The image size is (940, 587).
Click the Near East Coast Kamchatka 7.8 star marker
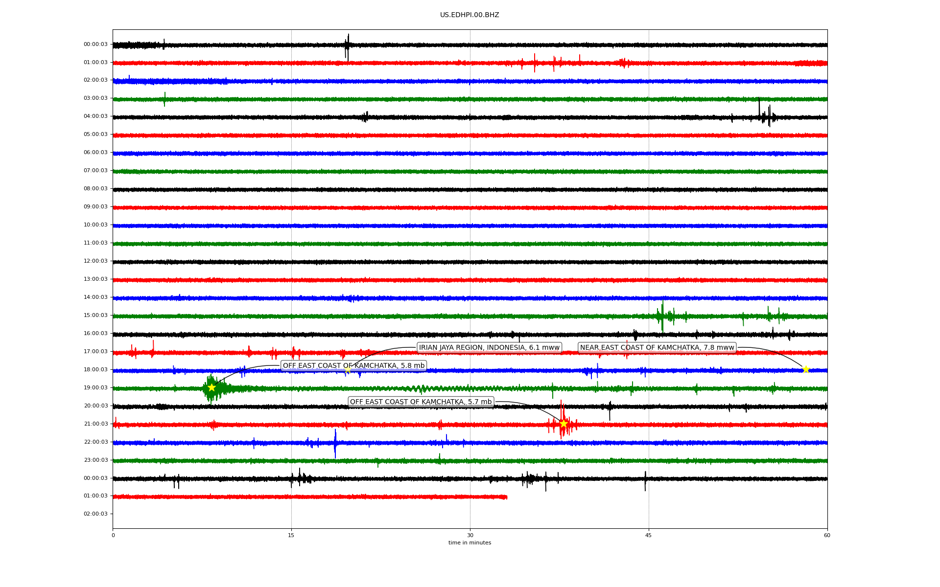pyautogui.click(x=806, y=369)
